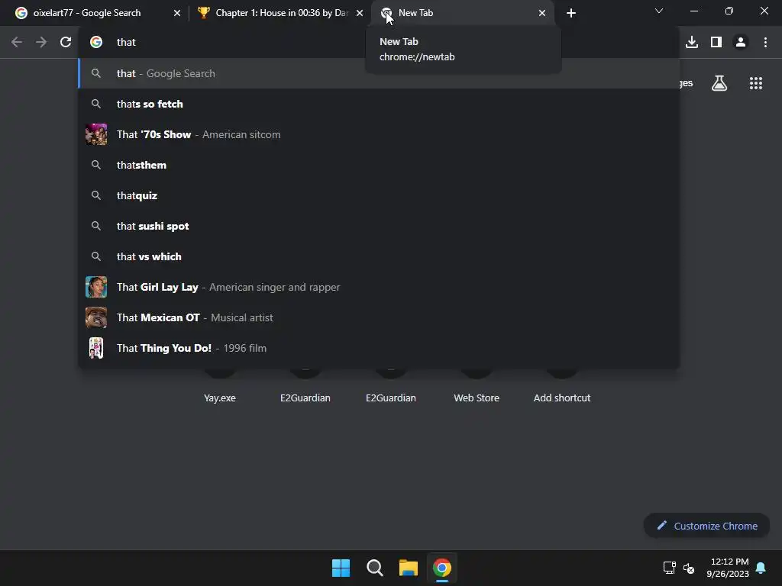The width and height of the screenshot is (782, 586).
Task: Toggle the Chrome side panel icon
Action: (x=716, y=43)
